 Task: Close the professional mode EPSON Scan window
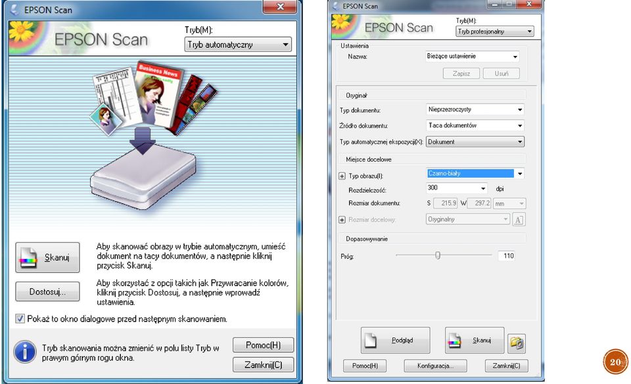(528, 5)
